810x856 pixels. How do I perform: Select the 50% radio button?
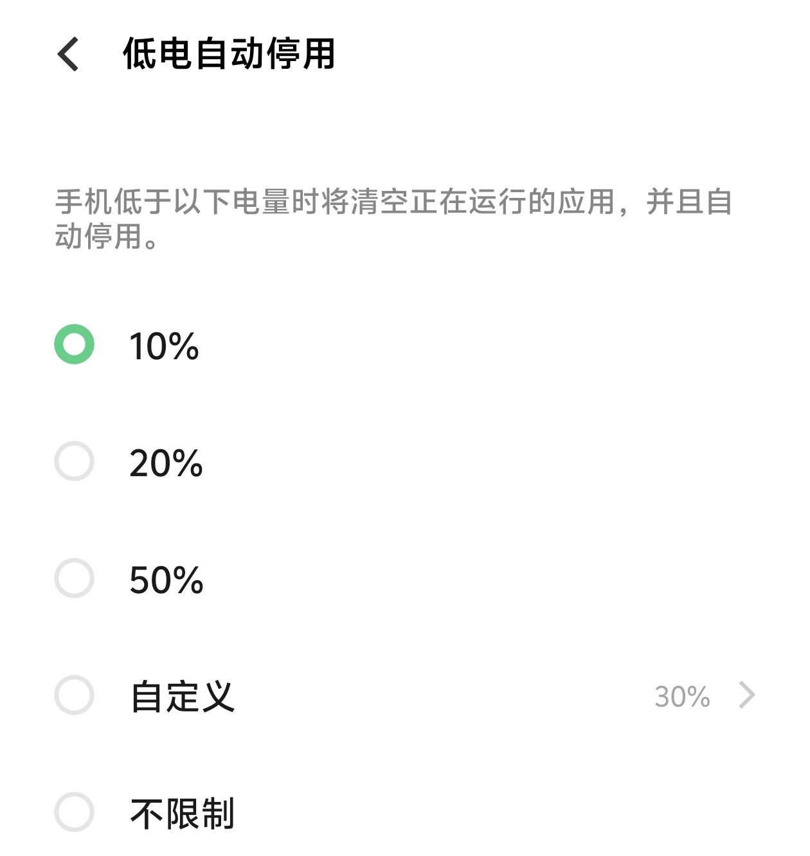click(x=75, y=578)
